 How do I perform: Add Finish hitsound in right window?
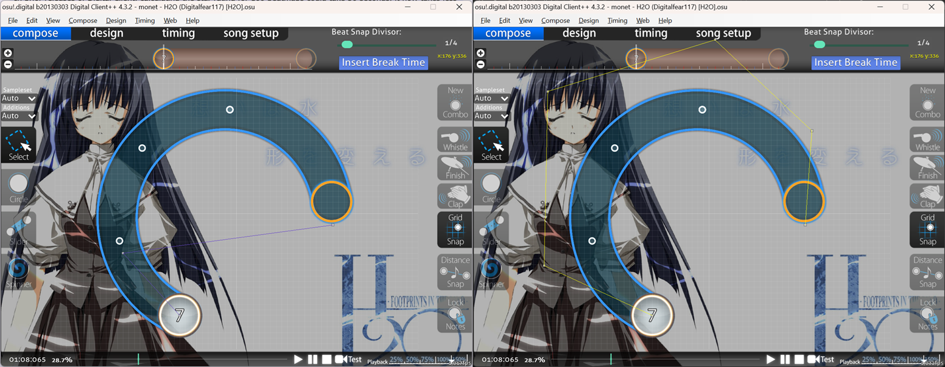(x=927, y=168)
